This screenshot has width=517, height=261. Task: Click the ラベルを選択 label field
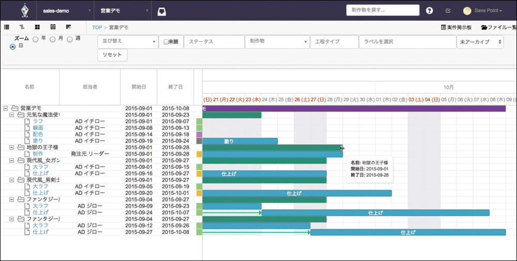coord(407,42)
